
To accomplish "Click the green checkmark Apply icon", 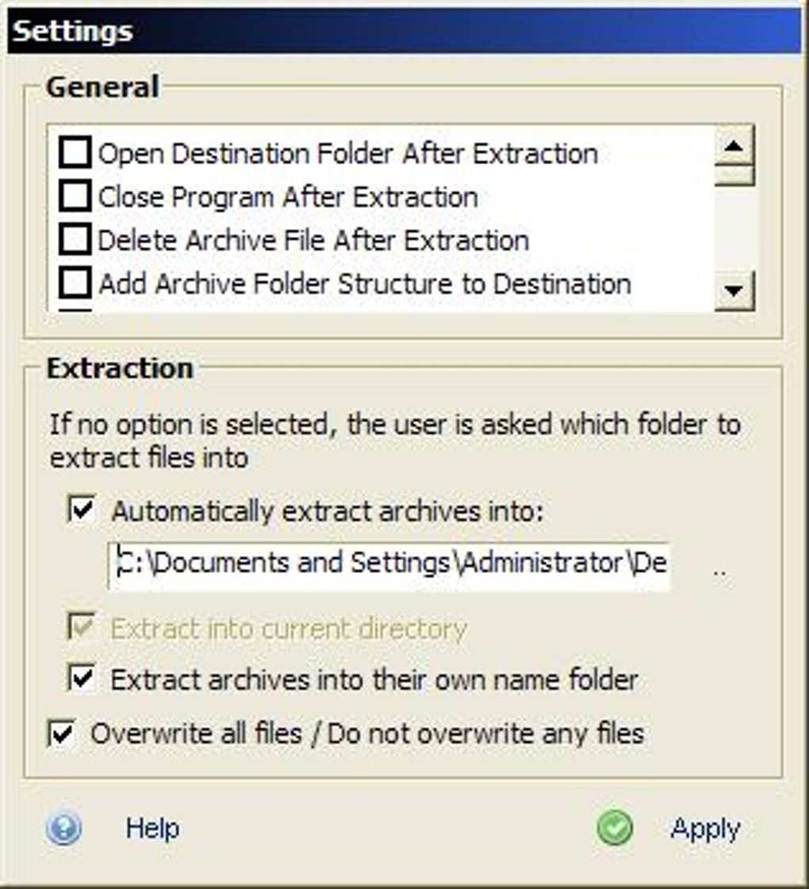I will pyautogui.click(x=615, y=829).
